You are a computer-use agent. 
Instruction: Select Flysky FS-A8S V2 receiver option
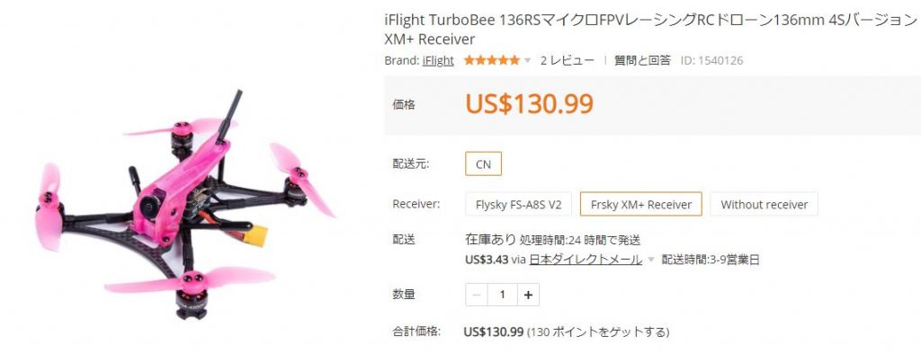519,204
